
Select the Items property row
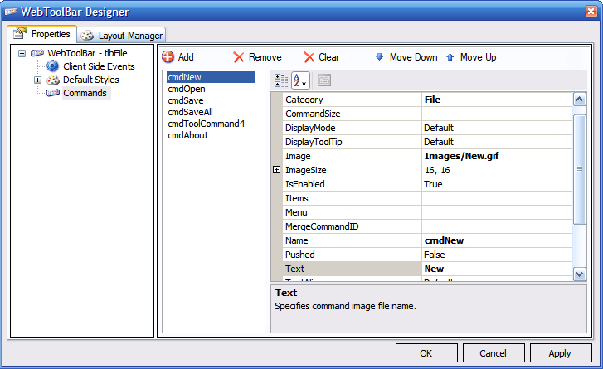pos(428,198)
